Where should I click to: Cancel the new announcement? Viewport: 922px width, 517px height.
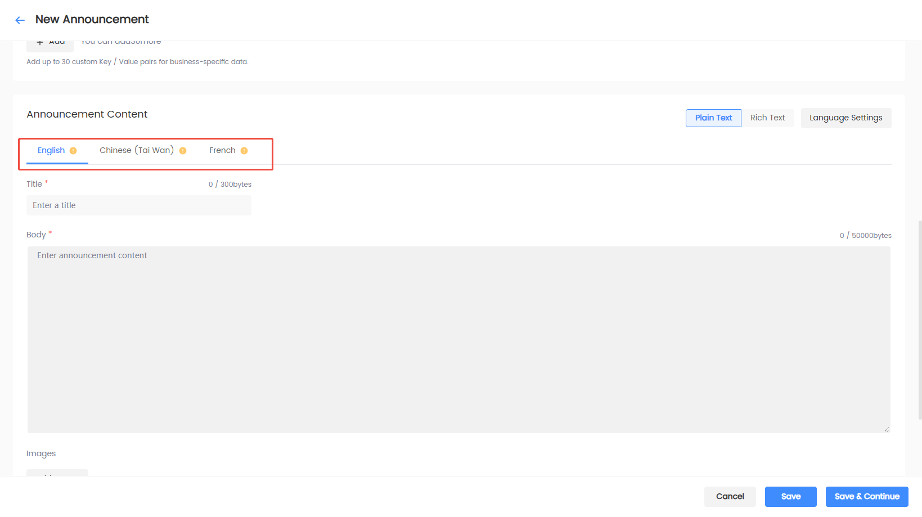tap(730, 497)
